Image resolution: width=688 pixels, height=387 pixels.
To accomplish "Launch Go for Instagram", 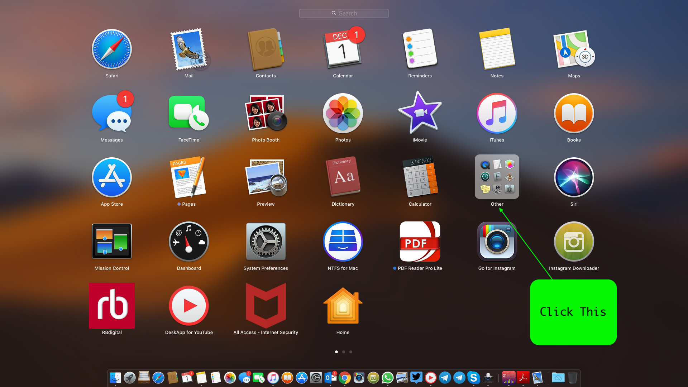I will tap(497, 242).
